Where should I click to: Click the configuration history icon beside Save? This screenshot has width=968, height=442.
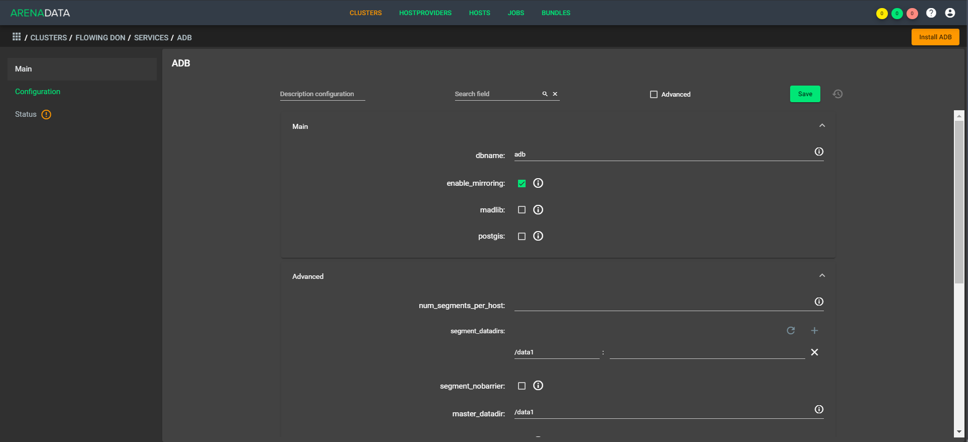pos(837,94)
